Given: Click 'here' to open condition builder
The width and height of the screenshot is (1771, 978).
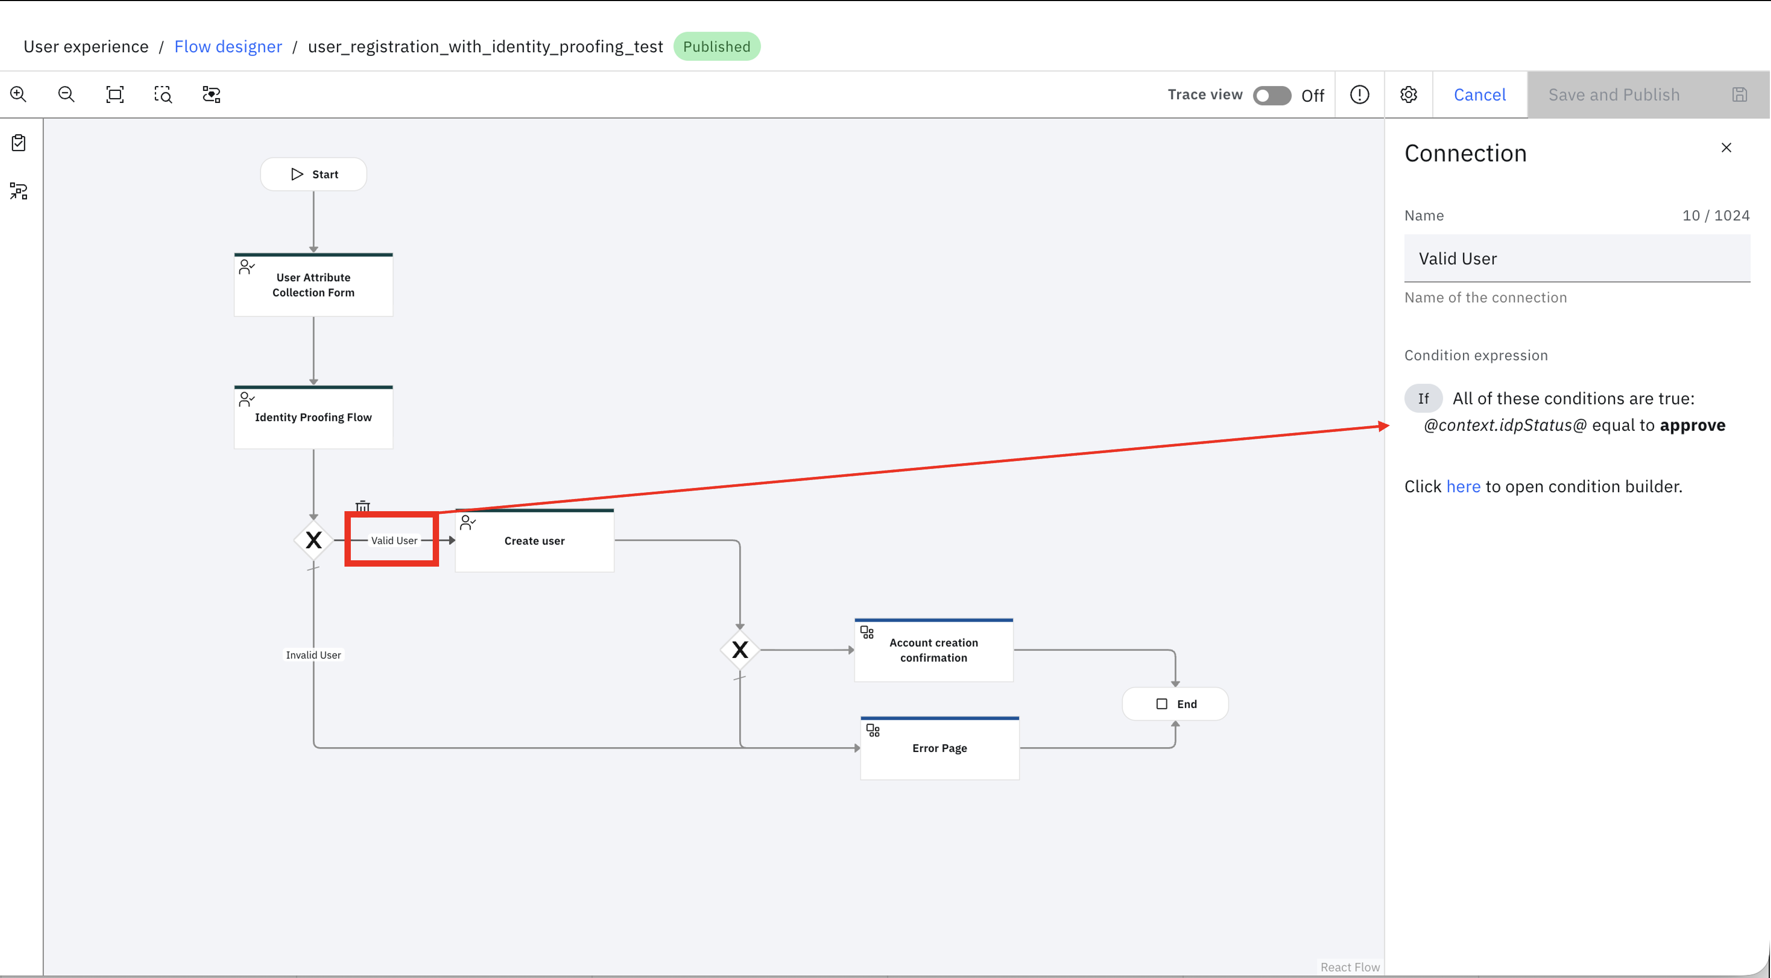Looking at the screenshot, I should click(1463, 486).
